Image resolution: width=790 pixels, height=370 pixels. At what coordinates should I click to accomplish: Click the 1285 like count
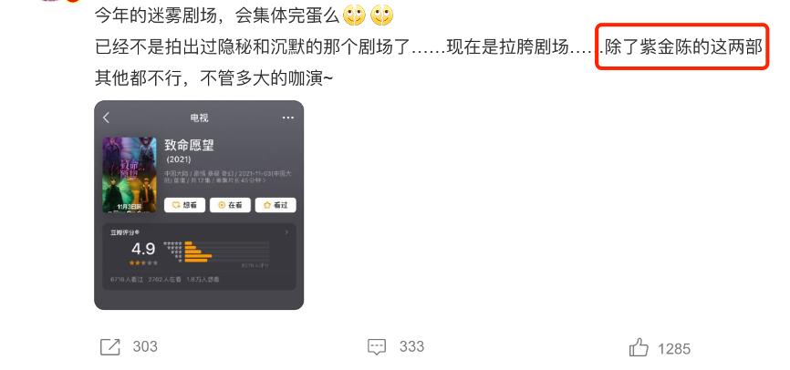coord(674,348)
